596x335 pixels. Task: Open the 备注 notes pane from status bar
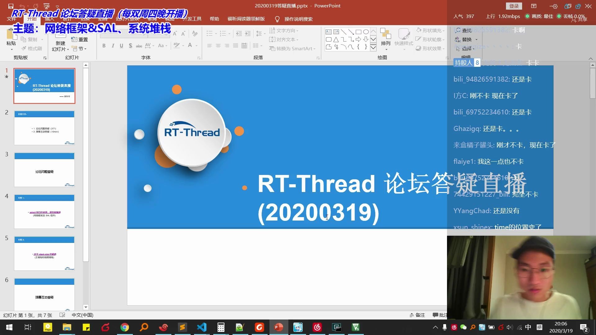[417, 315]
